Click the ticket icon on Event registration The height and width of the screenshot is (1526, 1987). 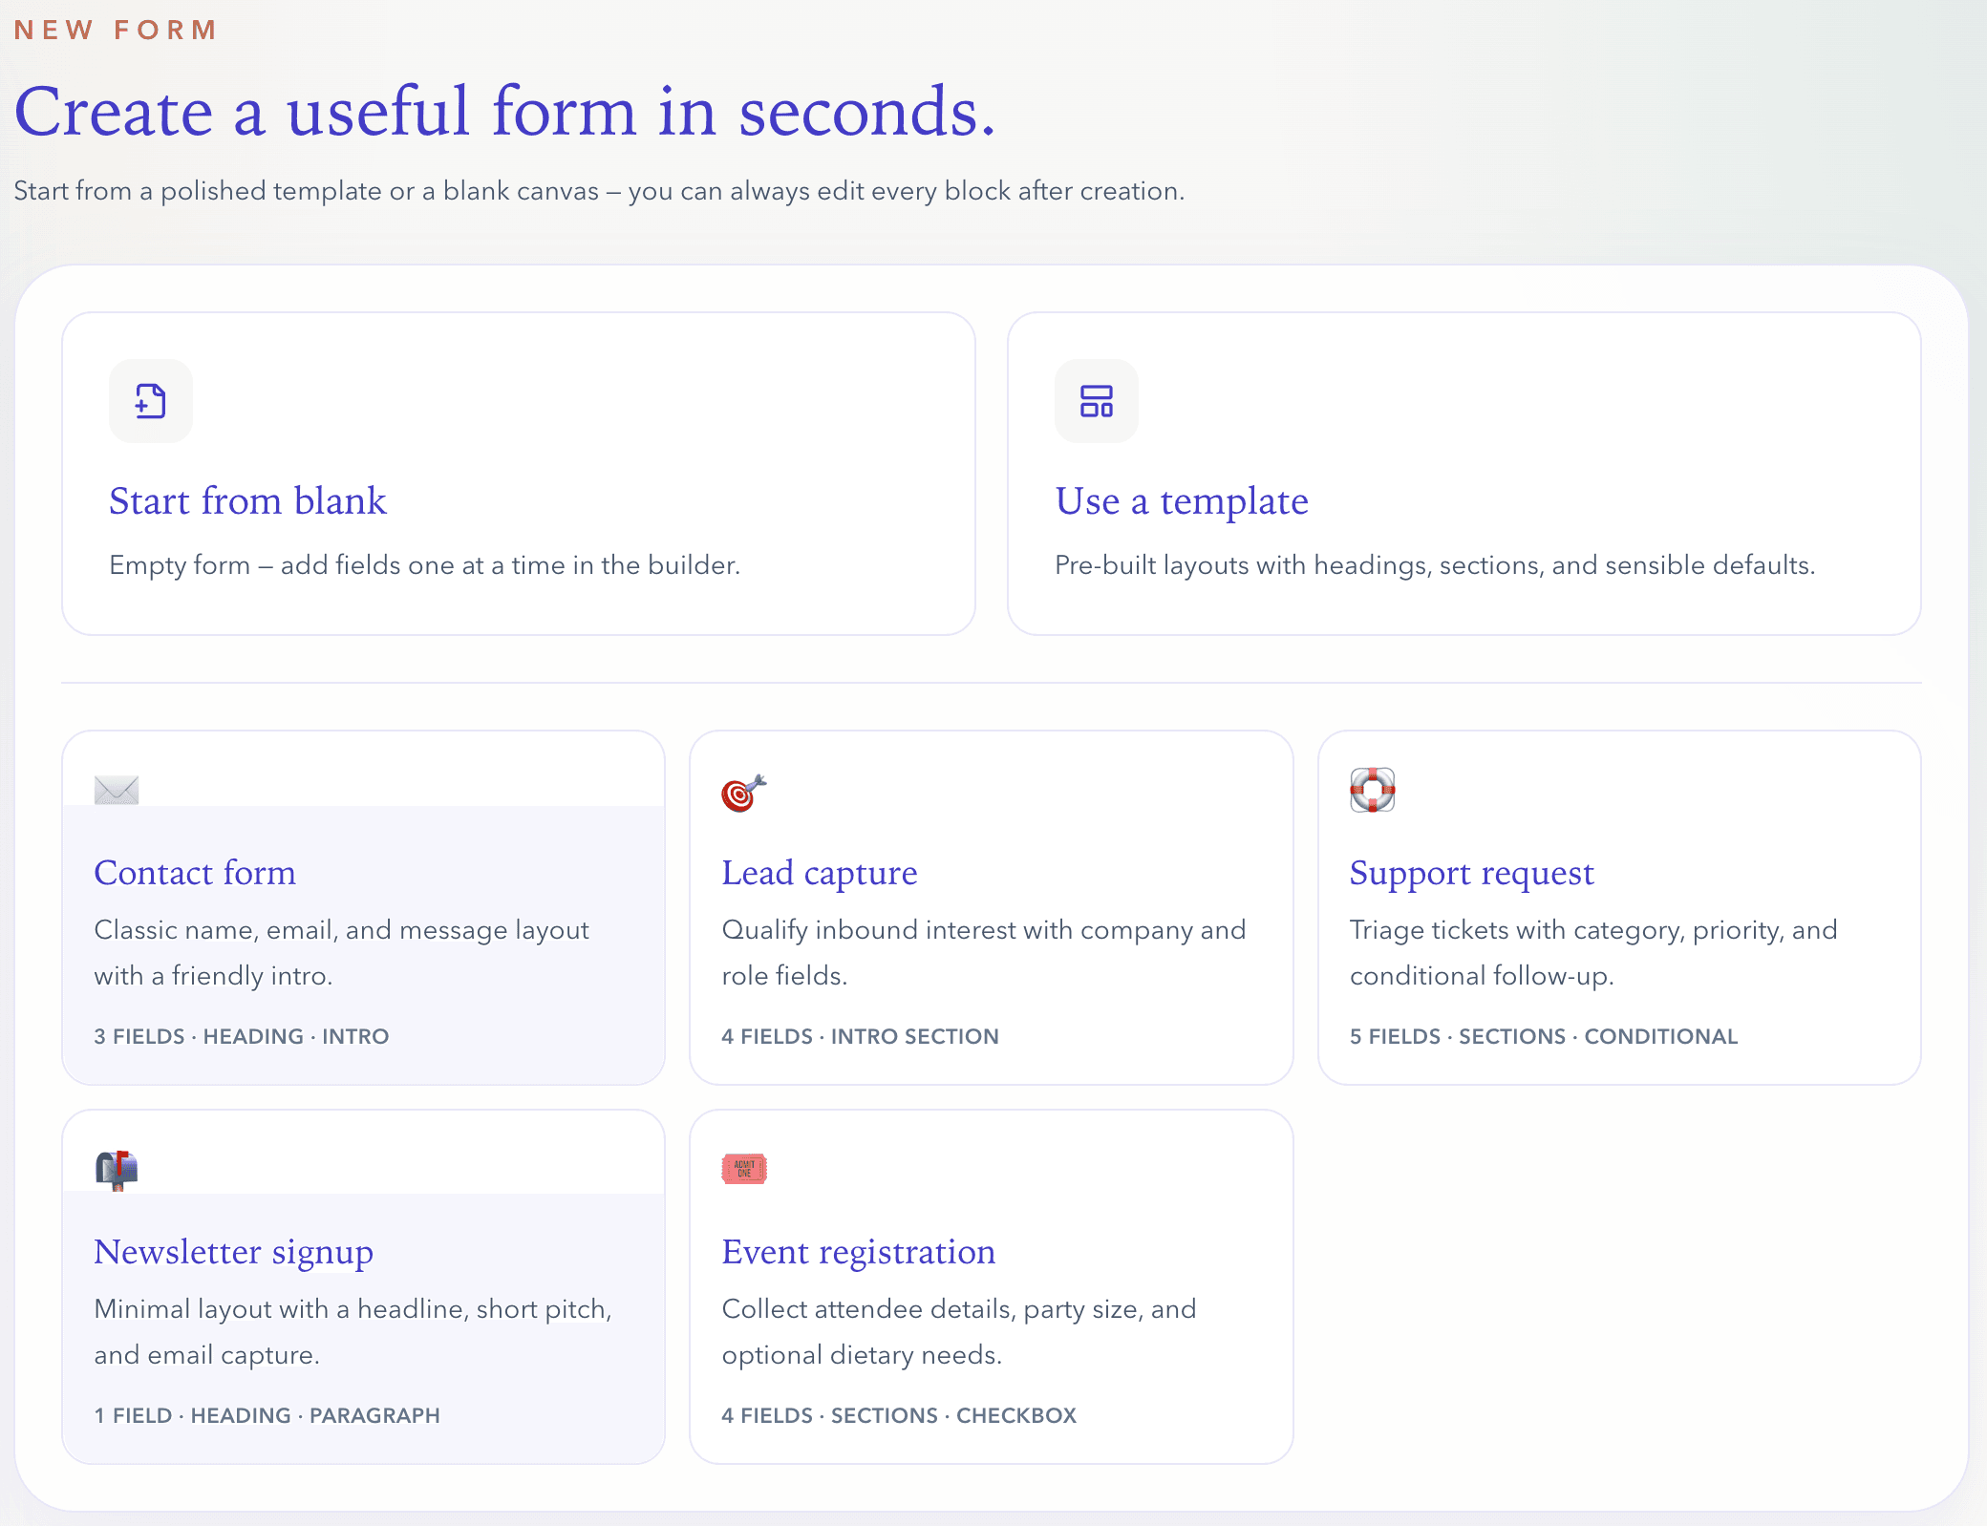pyautogui.click(x=744, y=1169)
